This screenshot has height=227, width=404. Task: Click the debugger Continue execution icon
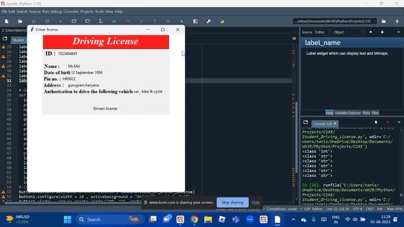169,21
